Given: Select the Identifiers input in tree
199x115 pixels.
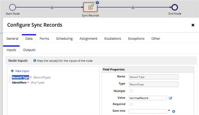Looking at the screenshot, I should click(x=19, y=82).
